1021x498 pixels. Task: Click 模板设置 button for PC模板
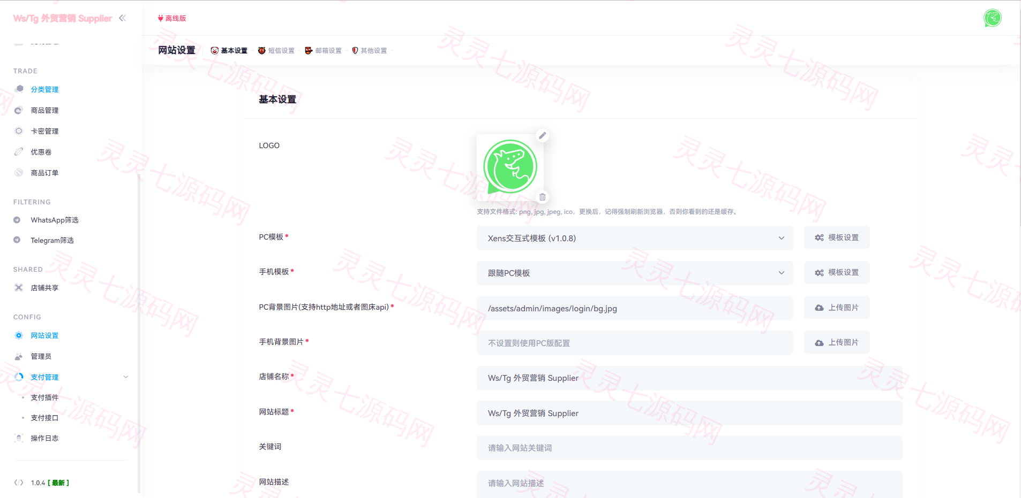point(837,237)
